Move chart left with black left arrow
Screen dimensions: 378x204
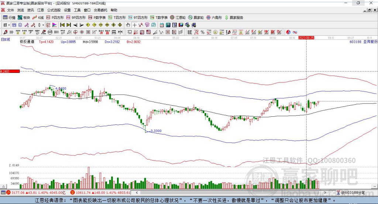coord(75,25)
